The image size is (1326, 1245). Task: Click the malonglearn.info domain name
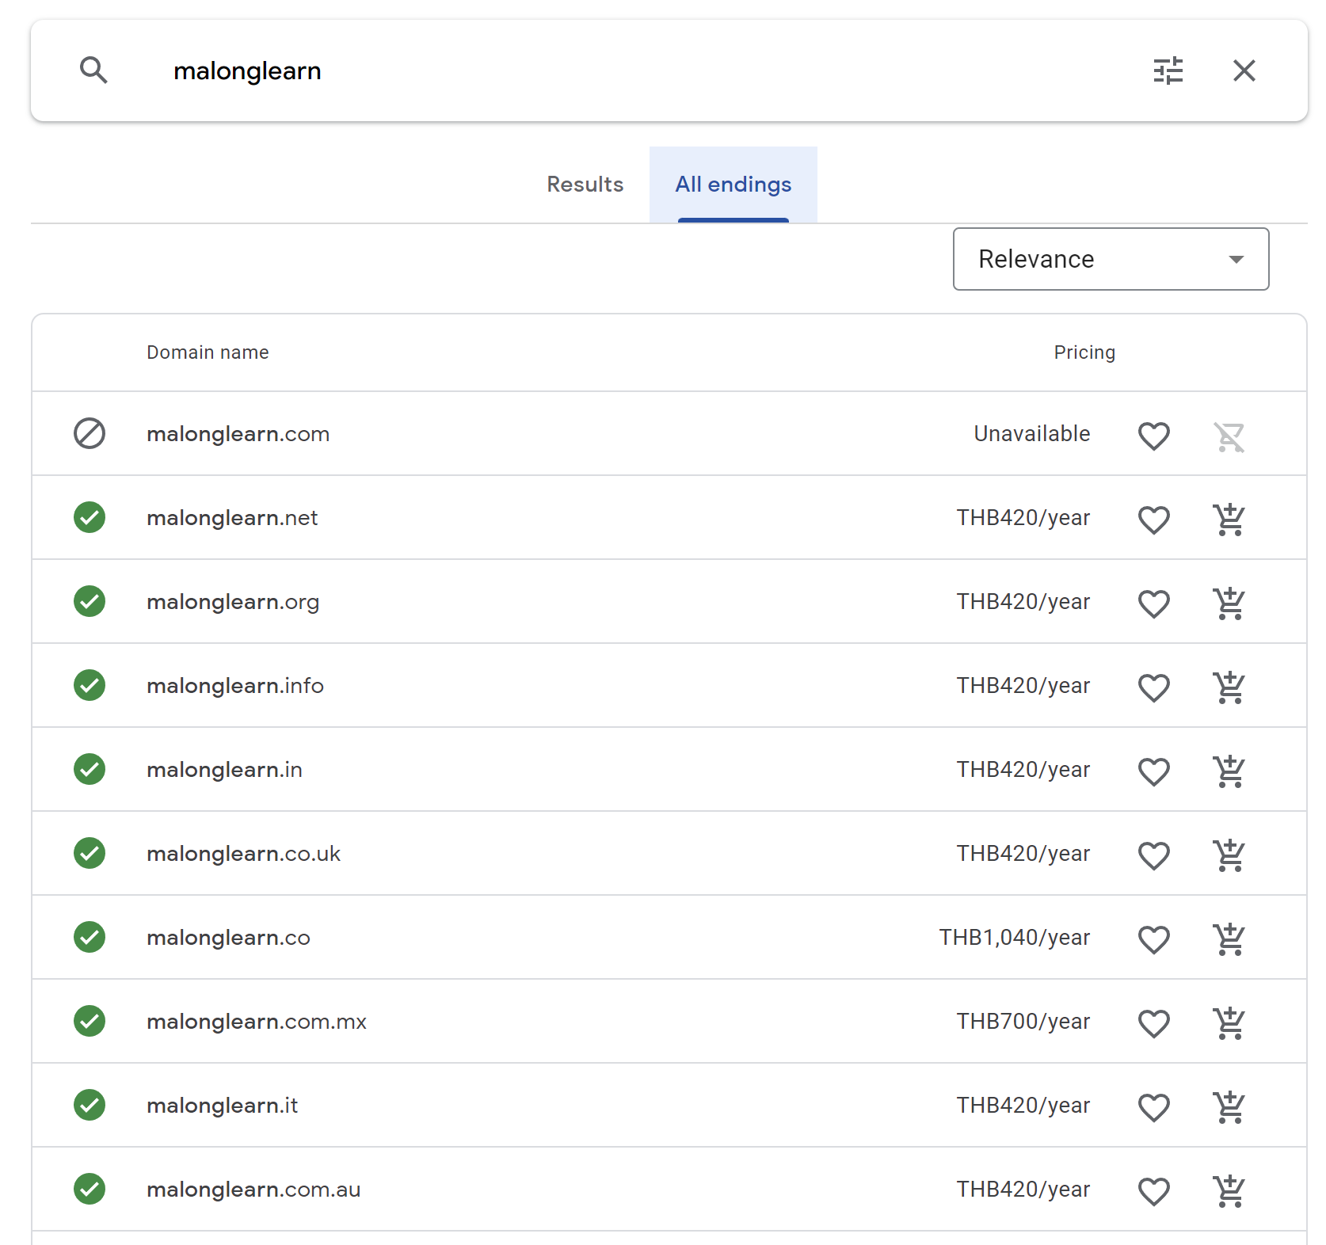[235, 686]
